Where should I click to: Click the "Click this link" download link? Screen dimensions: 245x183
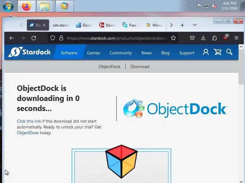(x=29, y=121)
